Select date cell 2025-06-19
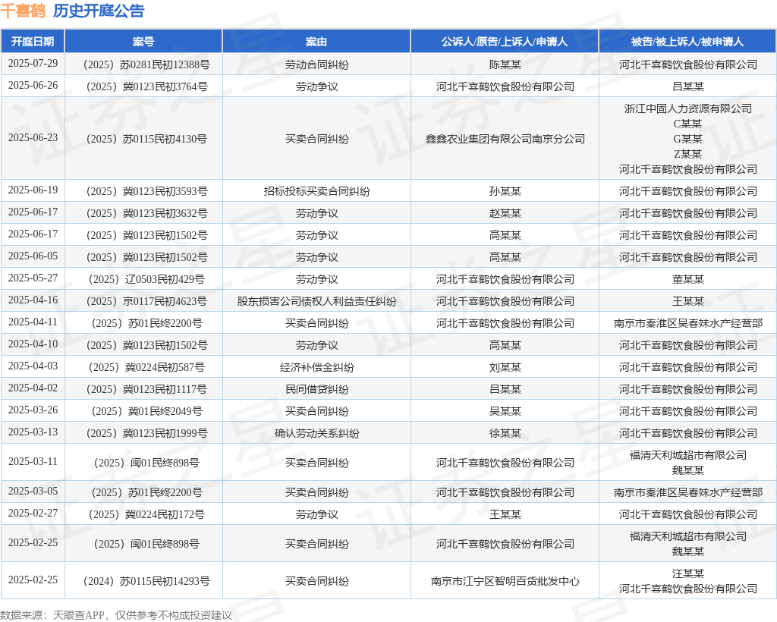This screenshot has height=622, width=777. coord(33,190)
